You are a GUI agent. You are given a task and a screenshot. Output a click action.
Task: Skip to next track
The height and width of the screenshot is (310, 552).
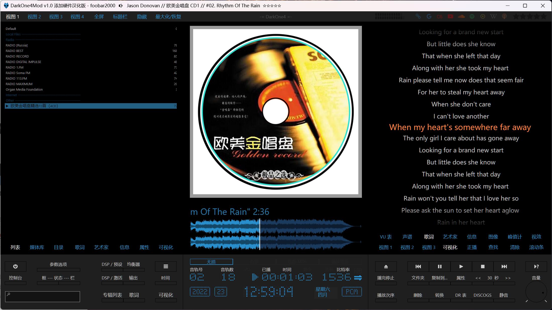pos(504,266)
